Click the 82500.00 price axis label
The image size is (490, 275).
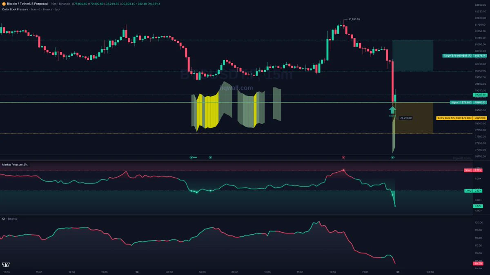[x=480, y=5]
